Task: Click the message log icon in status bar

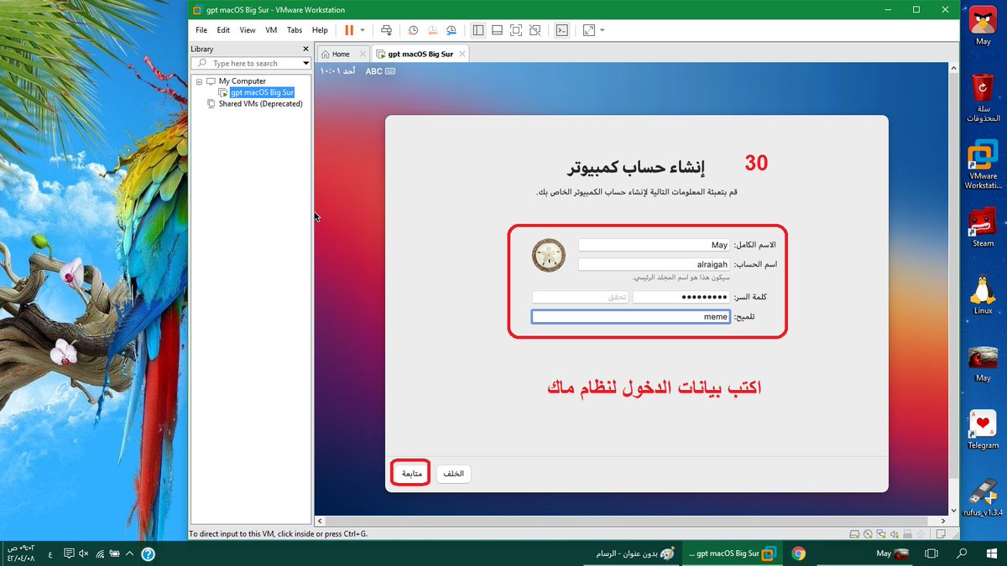Action: tap(942, 533)
